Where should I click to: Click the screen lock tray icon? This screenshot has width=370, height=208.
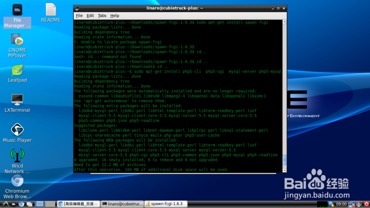point(359,204)
